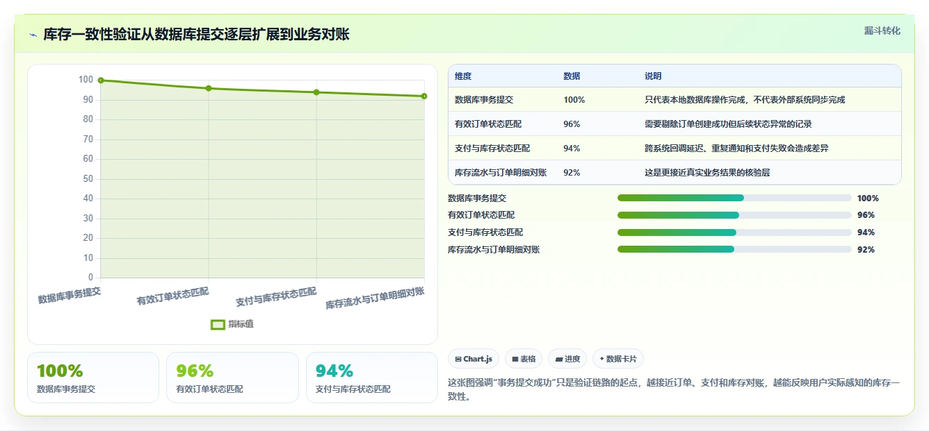
Task: Click the 数据库事务提交 progress label
Action: [477, 198]
